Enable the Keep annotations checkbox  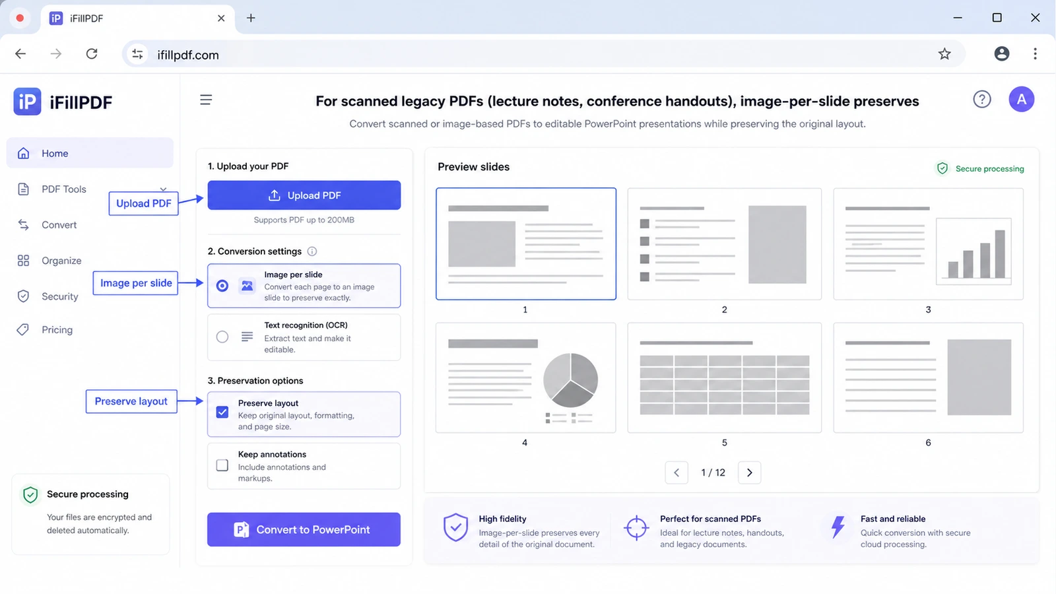[x=222, y=465]
